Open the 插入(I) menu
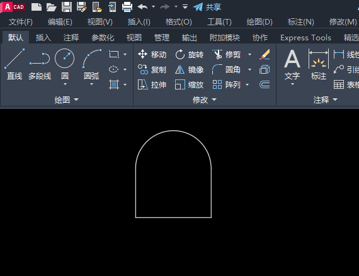 point(139,22)
